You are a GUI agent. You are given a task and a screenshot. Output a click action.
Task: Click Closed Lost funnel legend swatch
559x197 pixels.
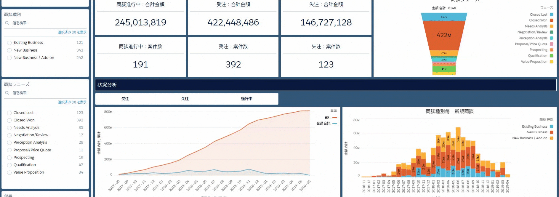coord(552,15)
